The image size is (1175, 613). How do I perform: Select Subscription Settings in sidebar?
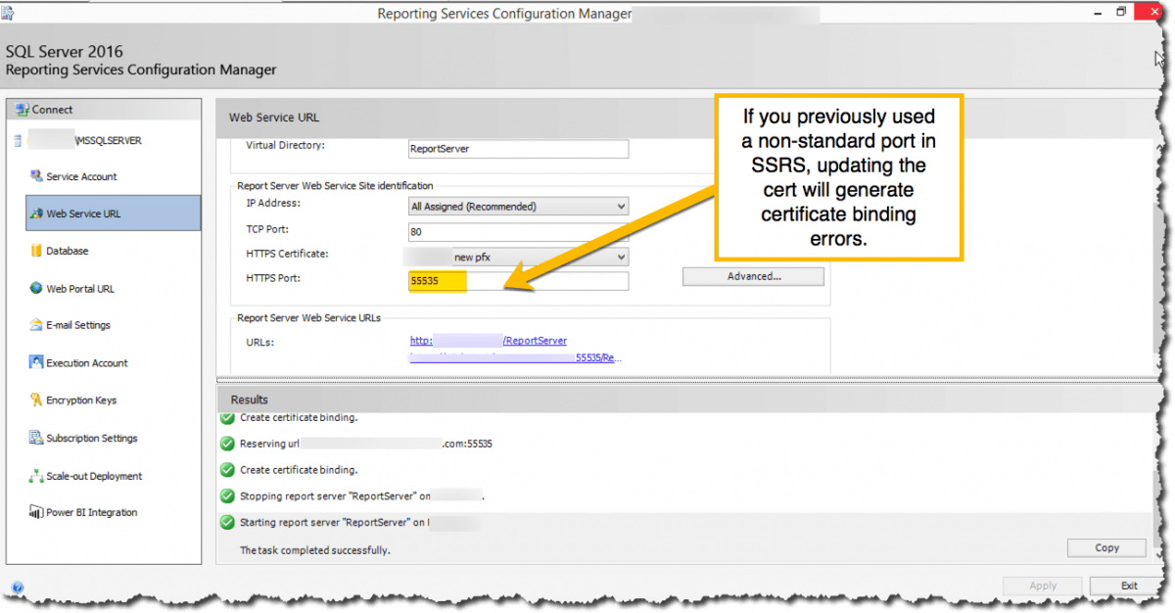coord(89,438)
